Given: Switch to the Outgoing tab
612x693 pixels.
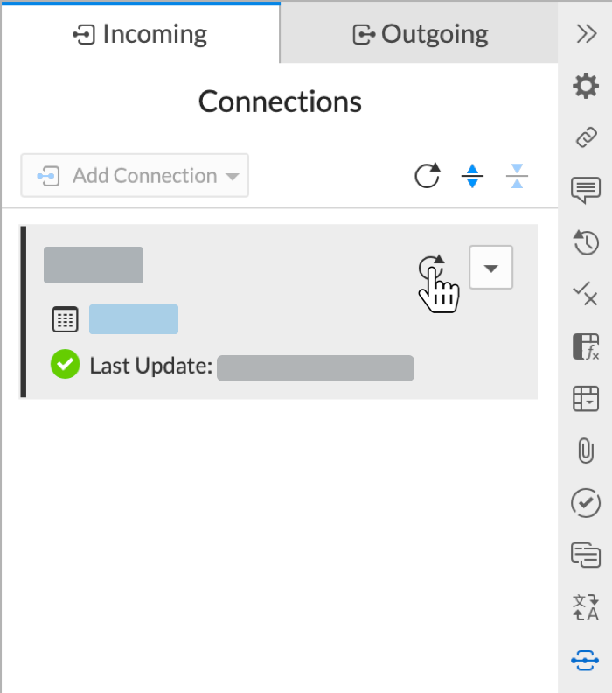Looking at the screenshot, I should coord(420,34).
